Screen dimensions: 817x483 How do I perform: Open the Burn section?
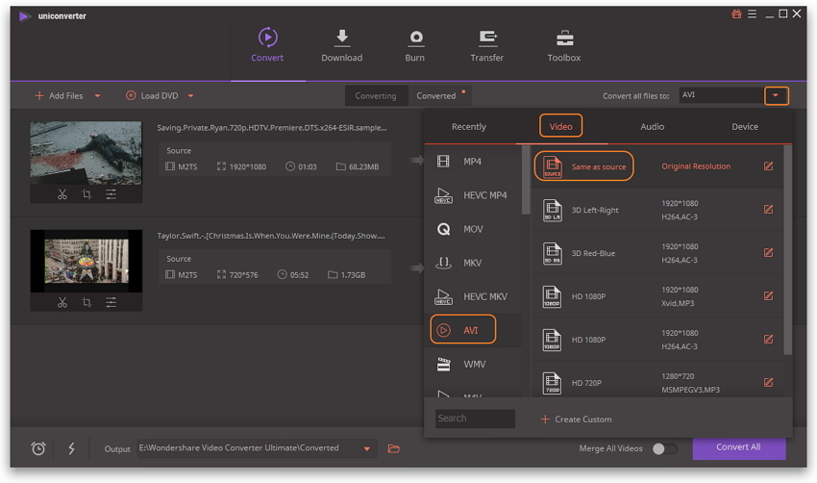[x=415, y=46]
